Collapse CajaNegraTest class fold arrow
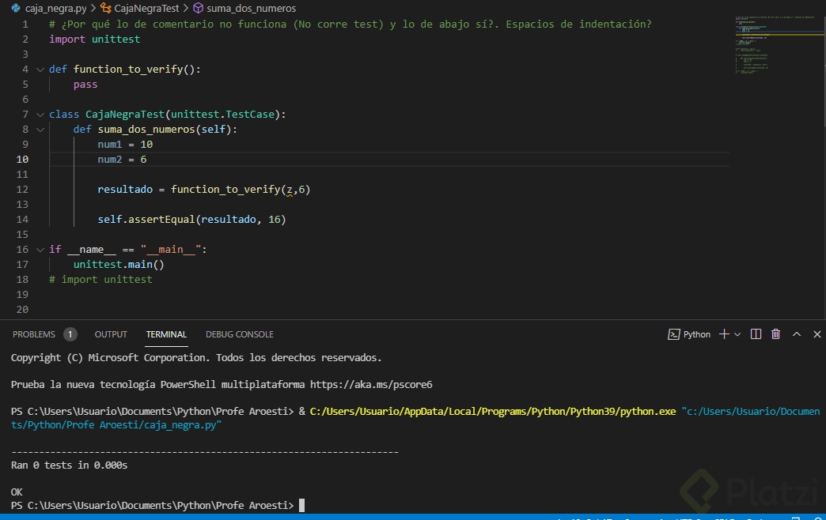Screen dimensions: 826x520 (40, 115)
